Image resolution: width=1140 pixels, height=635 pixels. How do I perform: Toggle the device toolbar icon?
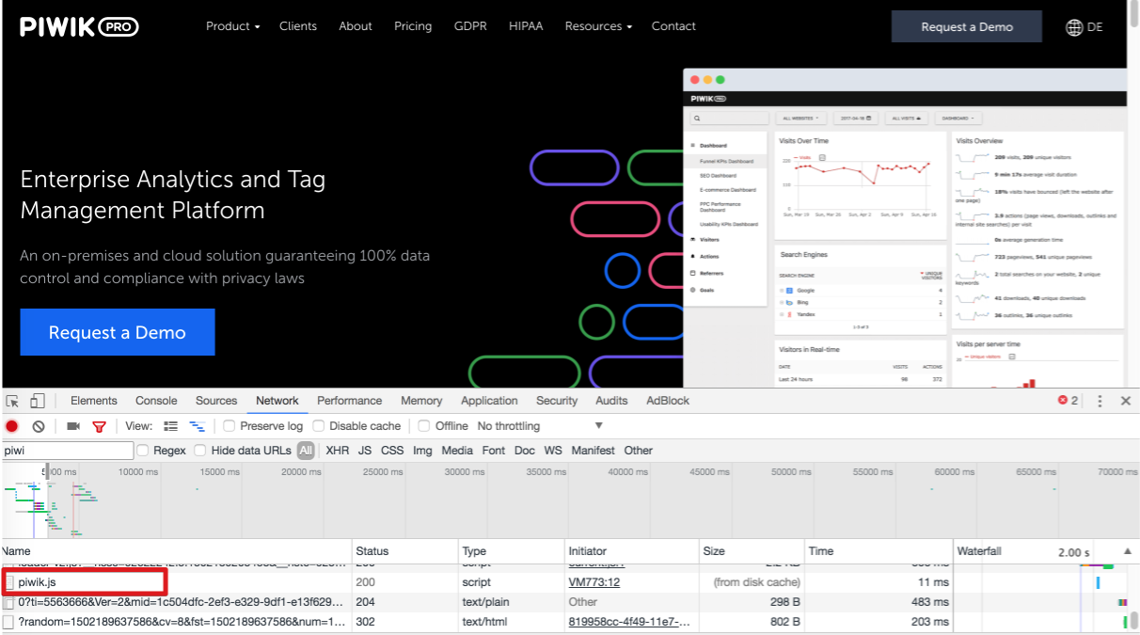tap(37, 401)
